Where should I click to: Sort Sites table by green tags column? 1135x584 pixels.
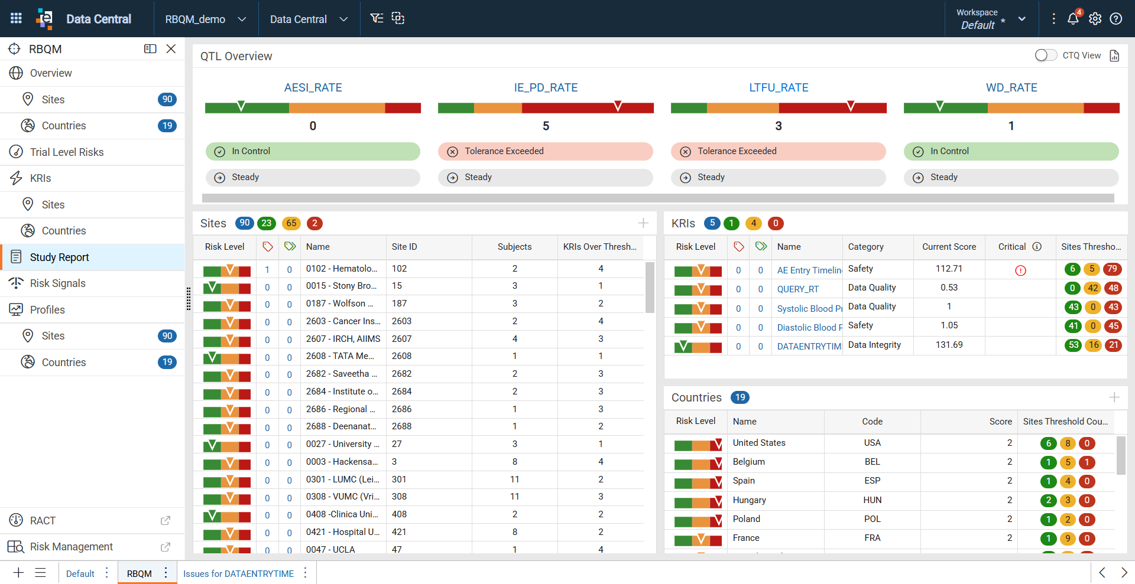pos(290,246)
